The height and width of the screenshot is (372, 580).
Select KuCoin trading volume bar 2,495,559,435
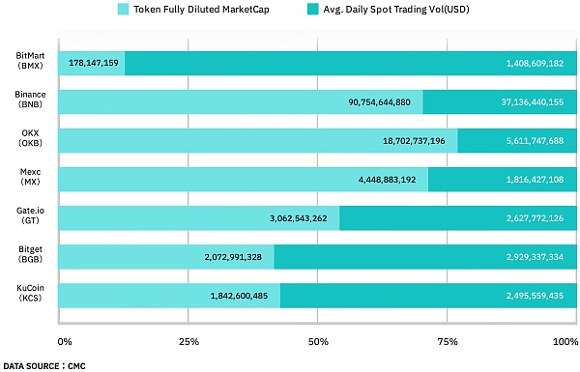pyautogui.click(x=428, y=296)
